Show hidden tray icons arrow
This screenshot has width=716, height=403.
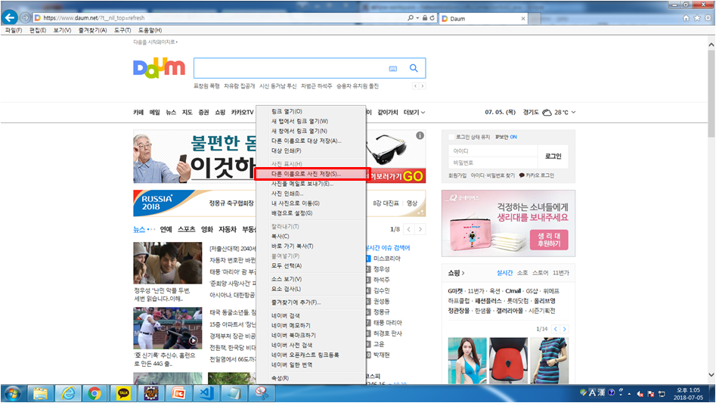coord(629,393)
